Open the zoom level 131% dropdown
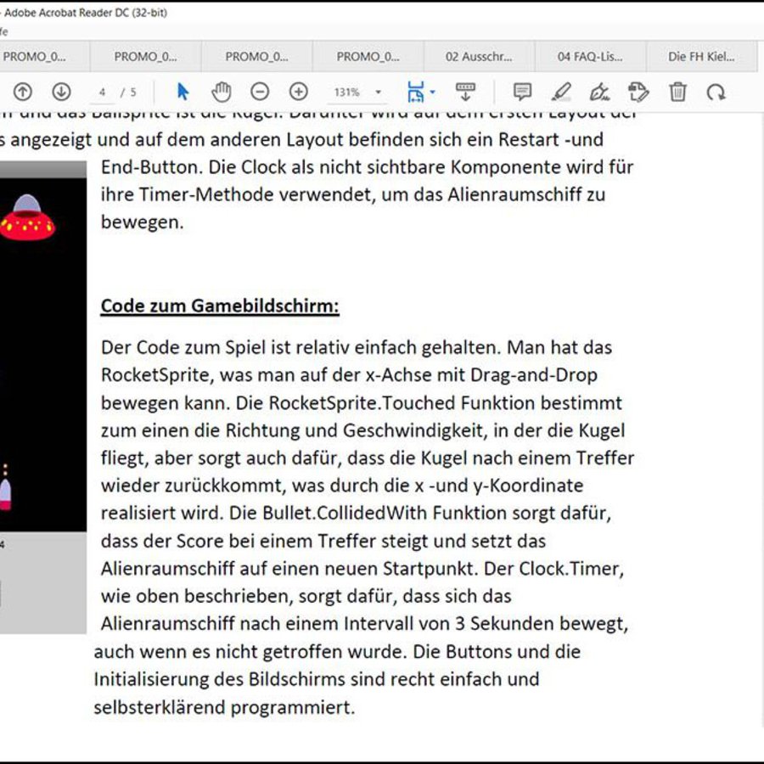Screen dimensions: 764x764 coord(357,91)
